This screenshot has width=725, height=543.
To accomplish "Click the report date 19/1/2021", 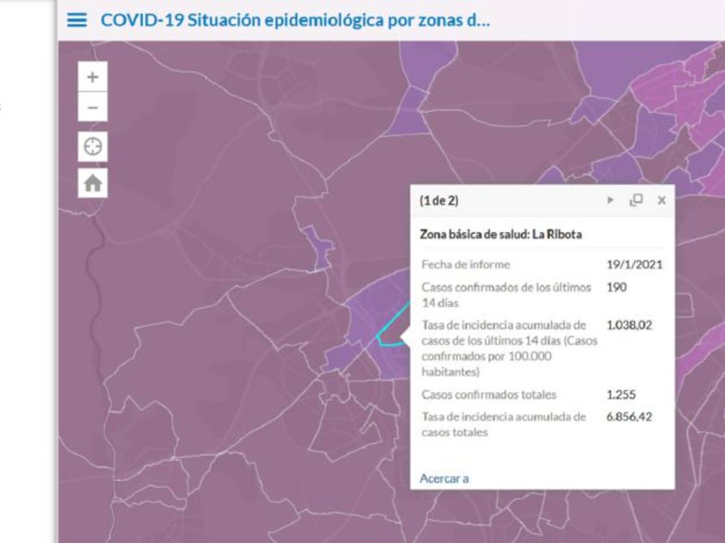I will (634, 264).
